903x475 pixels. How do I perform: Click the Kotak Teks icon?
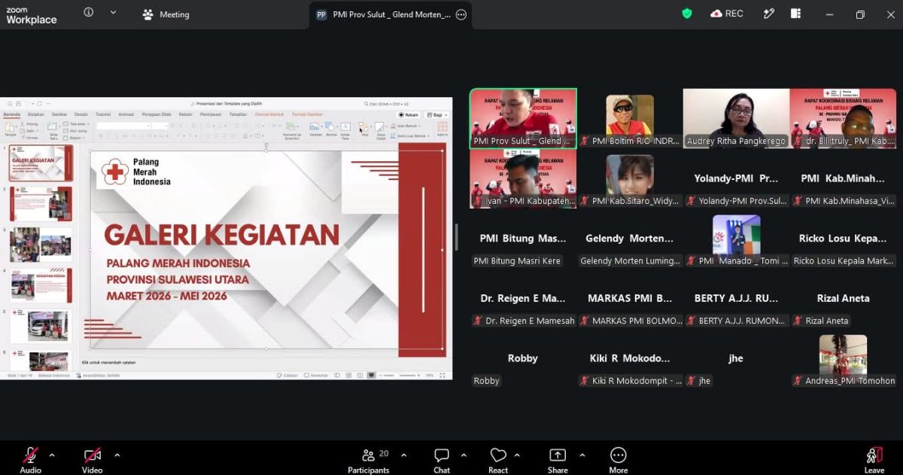tap(345, 129)
